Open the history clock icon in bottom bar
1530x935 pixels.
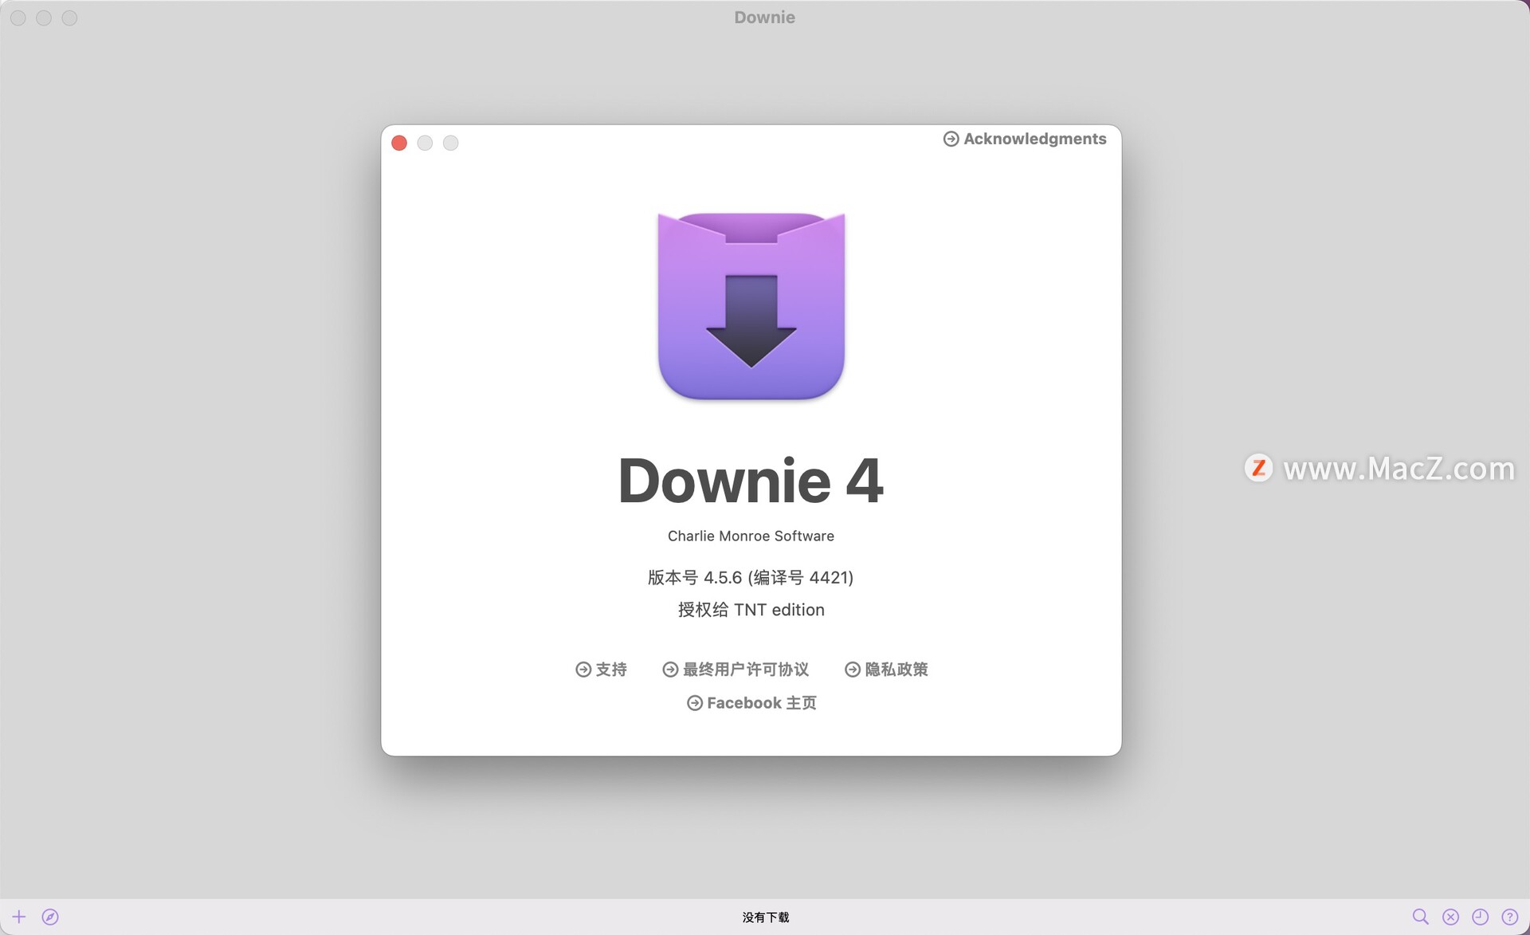pos(1480,917)
